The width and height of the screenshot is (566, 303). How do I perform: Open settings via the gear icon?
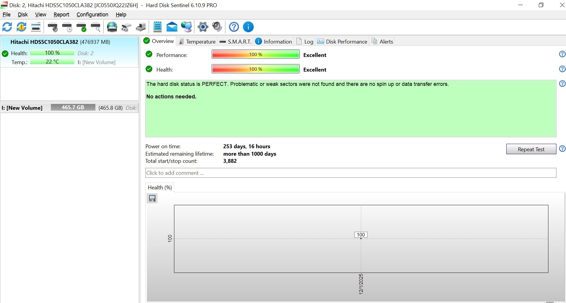point(203,27)
